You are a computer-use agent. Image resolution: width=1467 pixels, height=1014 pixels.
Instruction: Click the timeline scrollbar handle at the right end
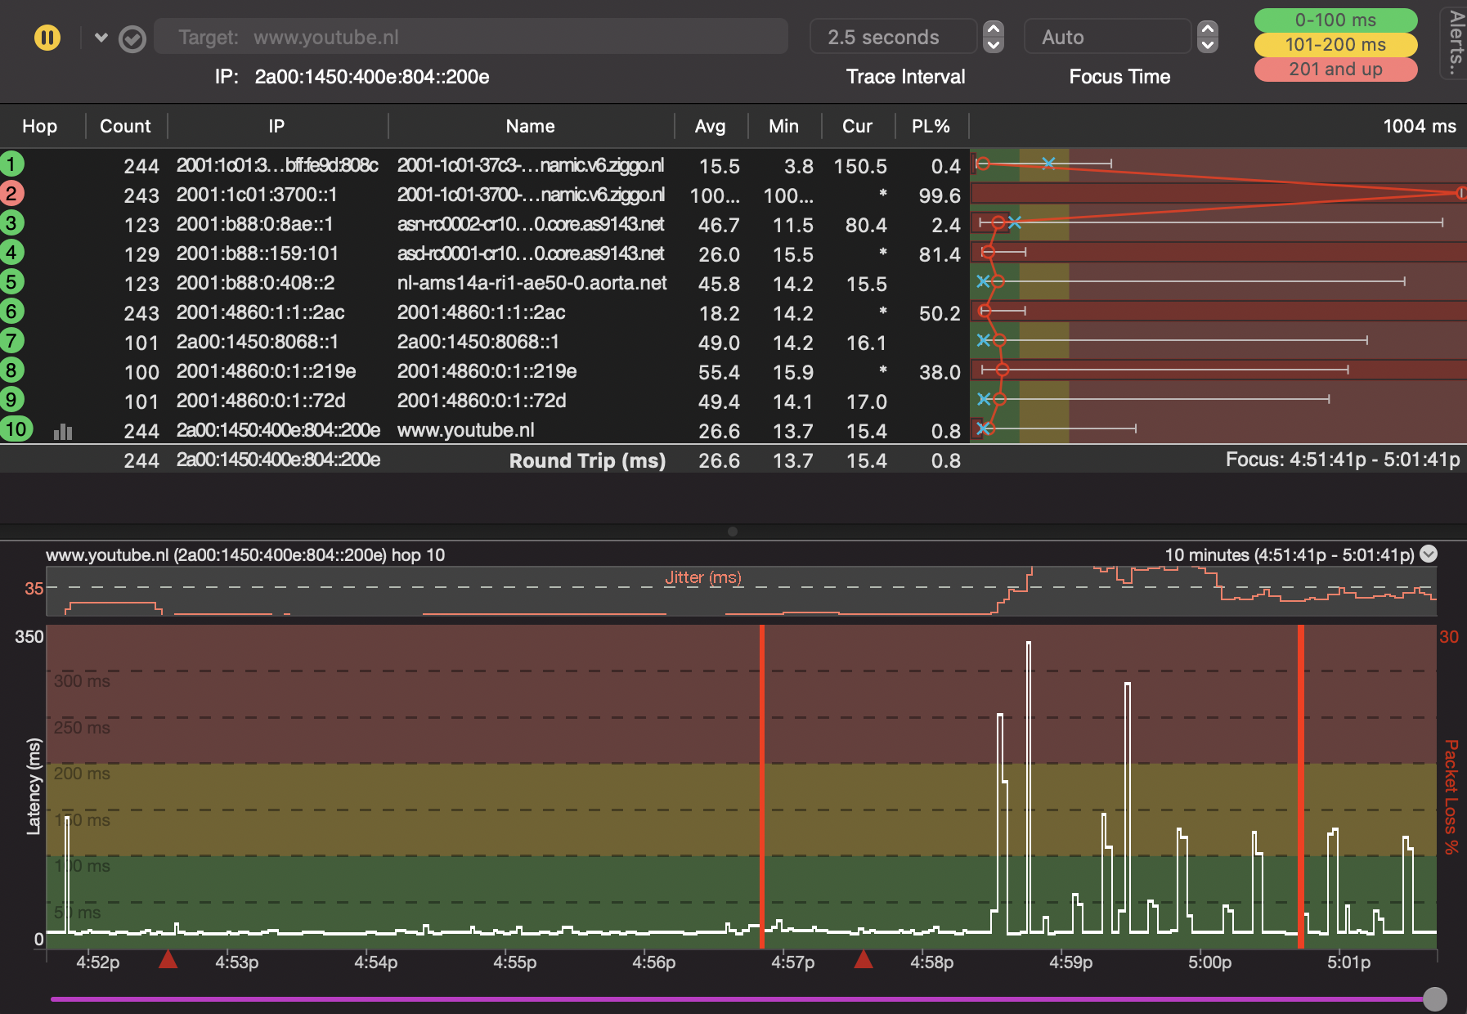(1434, 998)
